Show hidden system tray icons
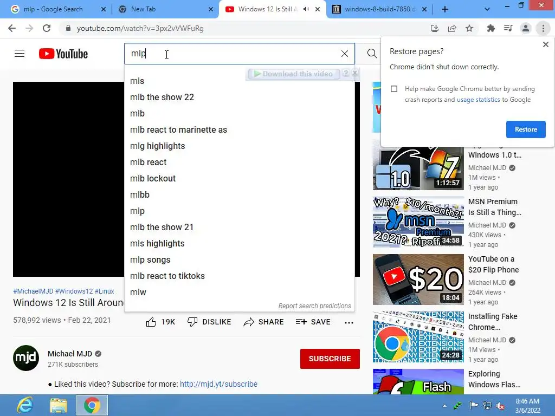The width and height of the screenshot is (555, 416). [444, 405]
